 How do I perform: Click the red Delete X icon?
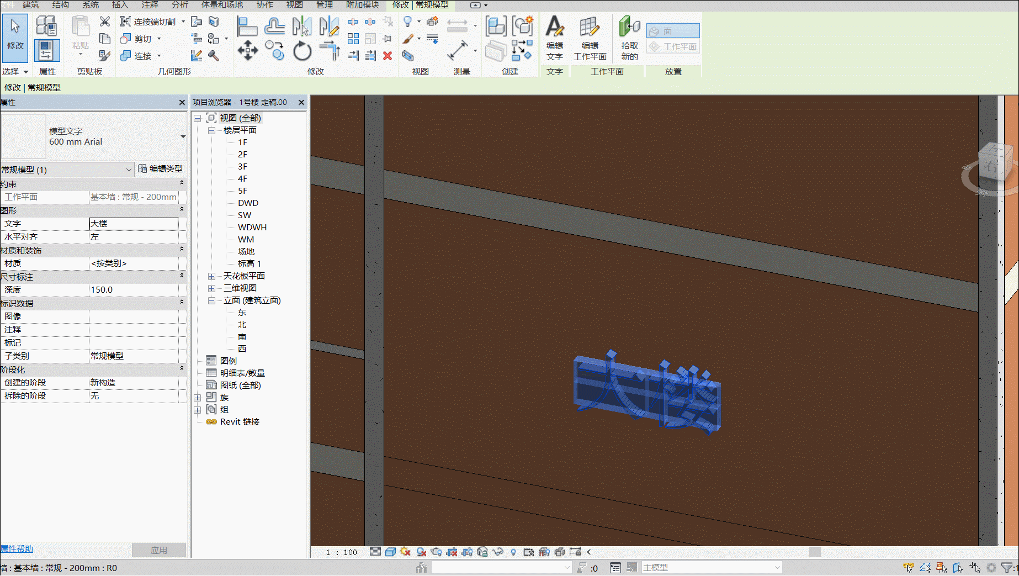[x=388, y=56]
